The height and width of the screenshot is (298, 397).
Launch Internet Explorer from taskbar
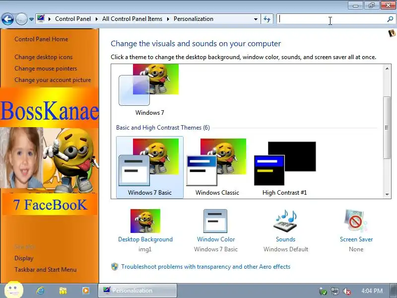click(40, 291)
